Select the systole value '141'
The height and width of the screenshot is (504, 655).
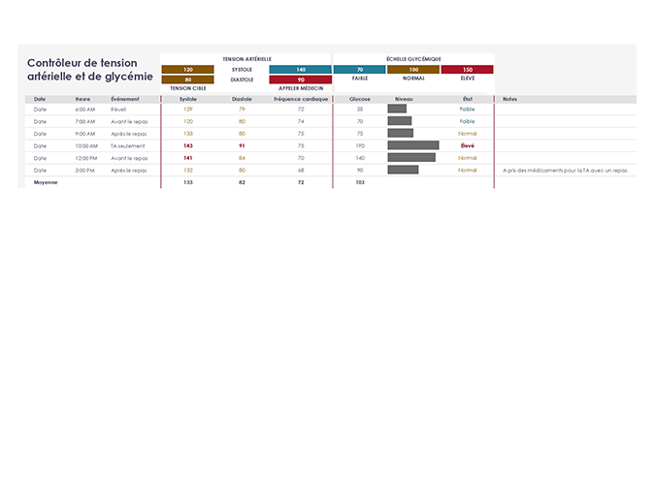point(188,158)
